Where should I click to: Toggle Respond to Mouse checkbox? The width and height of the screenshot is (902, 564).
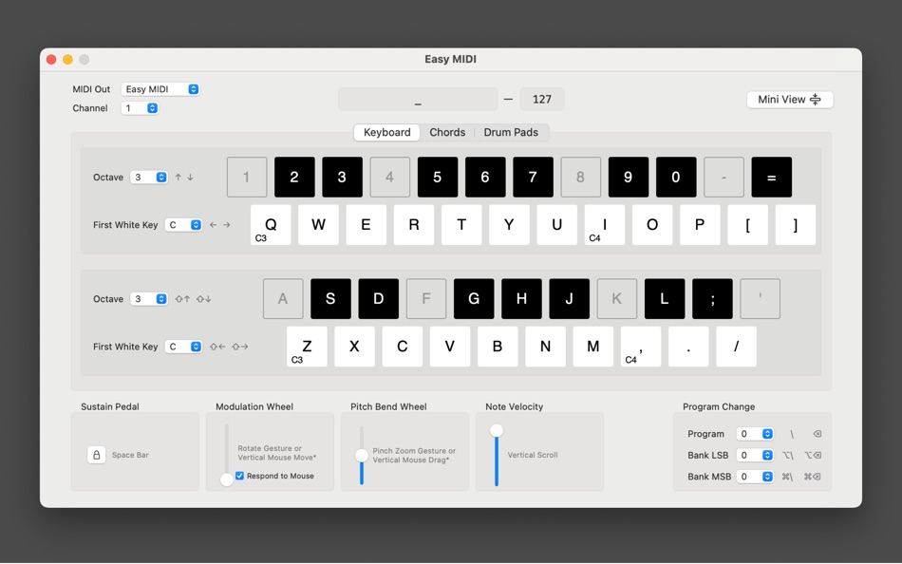[240, 476]
